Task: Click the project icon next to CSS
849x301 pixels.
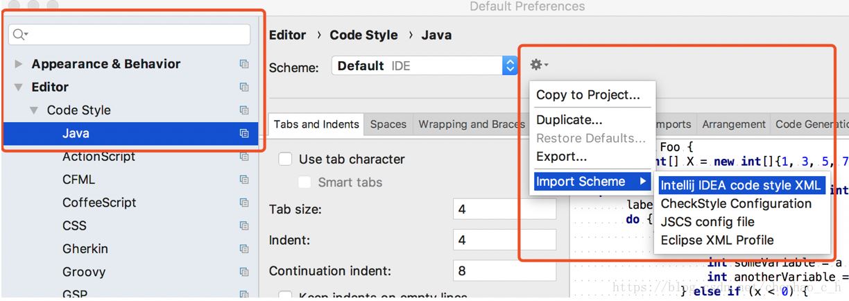Action: (244, 225)
